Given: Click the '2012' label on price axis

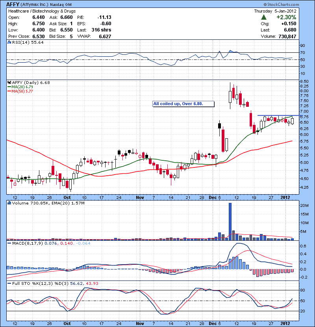Looking at the screenshot, I should tap(285, 197).
